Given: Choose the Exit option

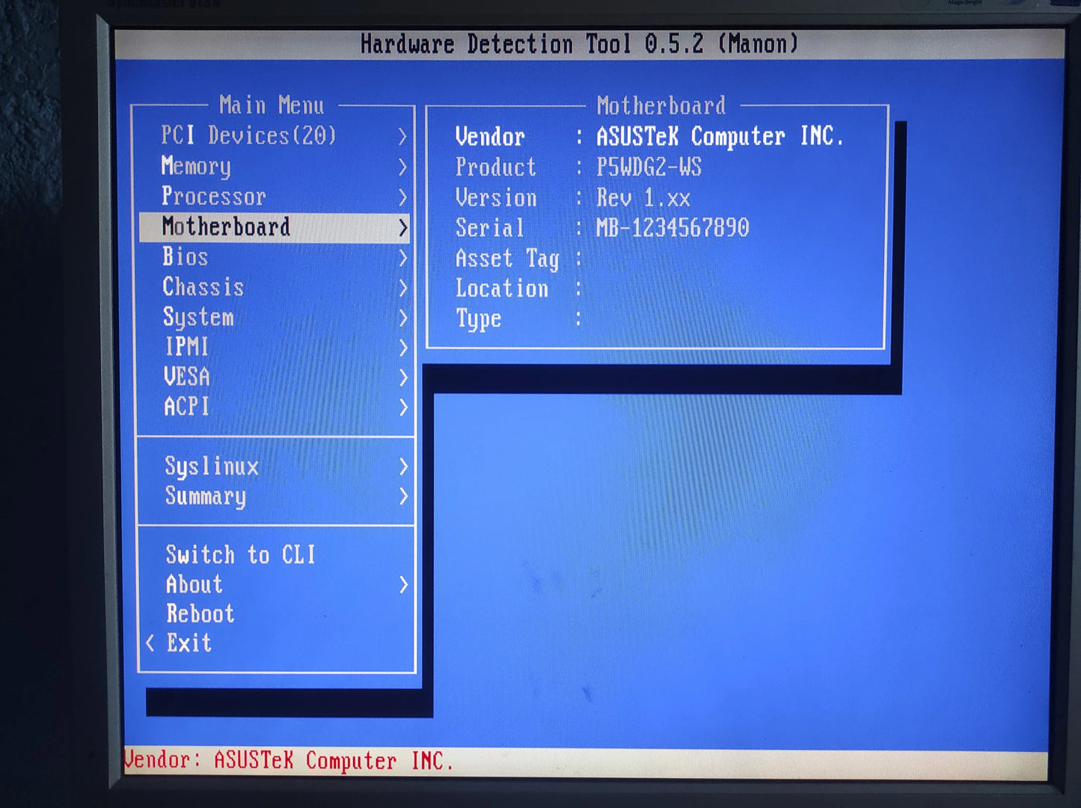Looking at the screenshot, I should point(189,643).
